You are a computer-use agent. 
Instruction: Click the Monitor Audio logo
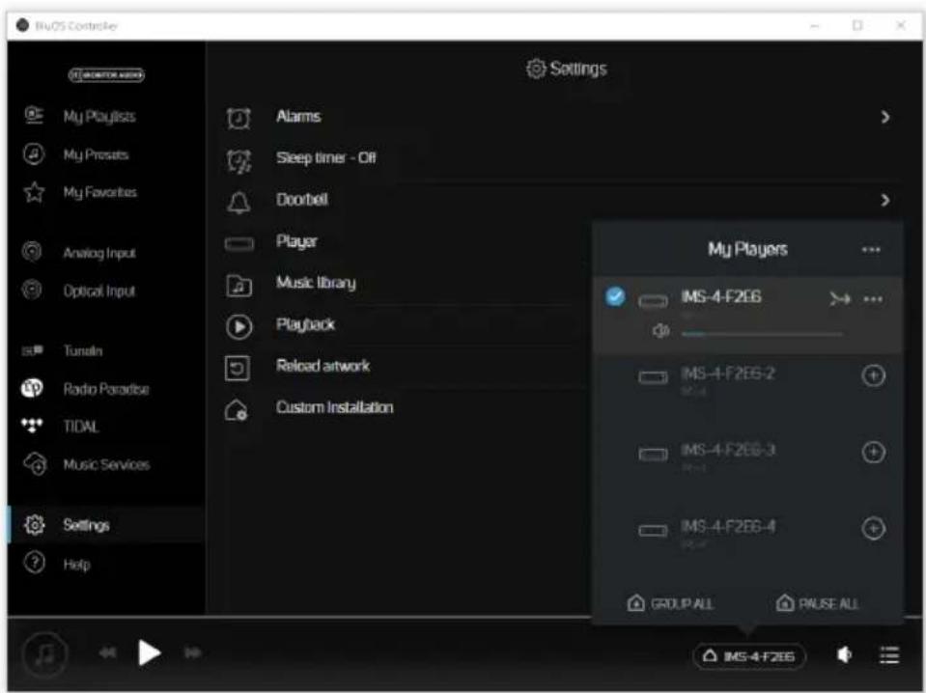click(x=106, y=75)
